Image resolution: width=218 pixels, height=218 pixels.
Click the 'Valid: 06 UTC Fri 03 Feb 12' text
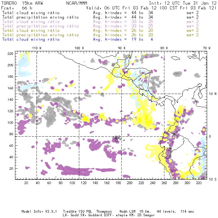121,8
